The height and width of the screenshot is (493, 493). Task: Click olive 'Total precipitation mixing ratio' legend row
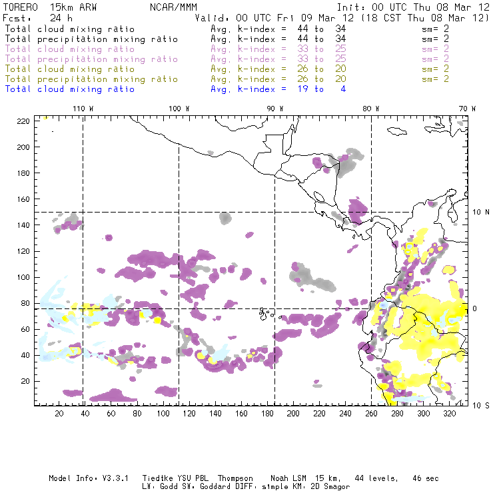[x=227, y=79]
